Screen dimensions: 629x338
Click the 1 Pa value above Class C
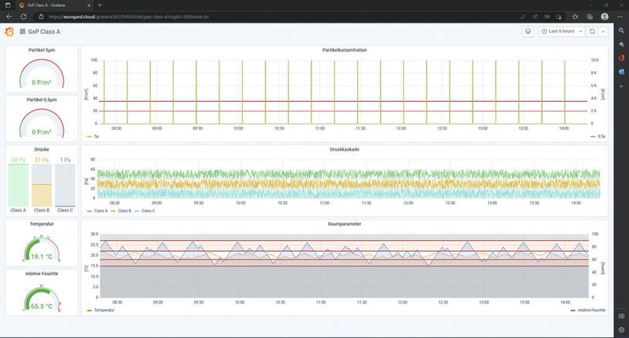pos(65,160)
